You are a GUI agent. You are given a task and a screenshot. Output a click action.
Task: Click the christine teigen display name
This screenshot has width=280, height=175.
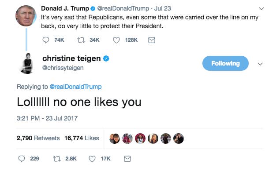(x=71, y=58)
